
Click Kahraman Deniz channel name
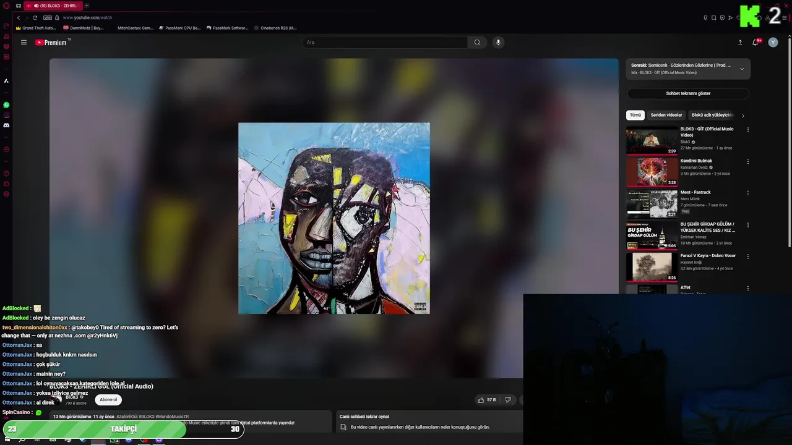tap(694, 167)
